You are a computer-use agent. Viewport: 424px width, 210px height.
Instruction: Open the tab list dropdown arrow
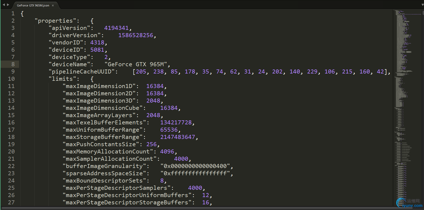pyautogui.click(x=422, y=5)
